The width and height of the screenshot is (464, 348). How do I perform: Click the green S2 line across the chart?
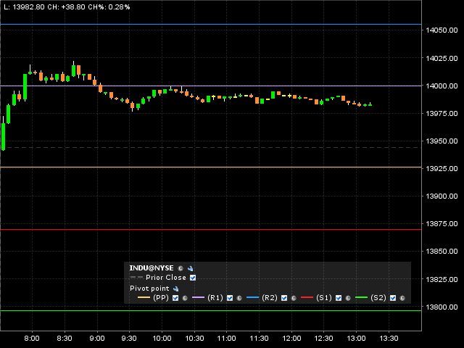(x=211, y=310)
